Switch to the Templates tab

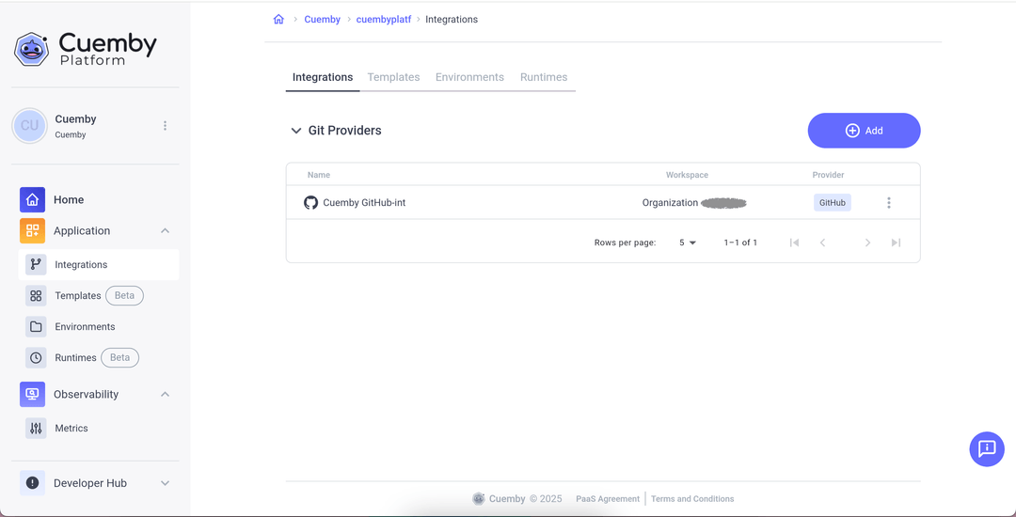(x=393, y=77)
